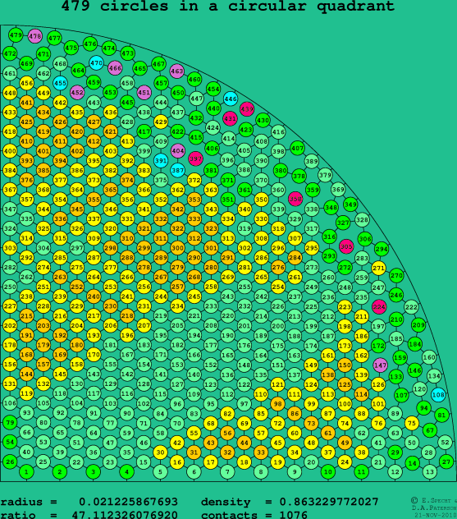Image resolution: width=457 pixels, height=519 pixels.
Task: Click the title '479 circles in a circular quadrant'
Action: coord(228,6)
